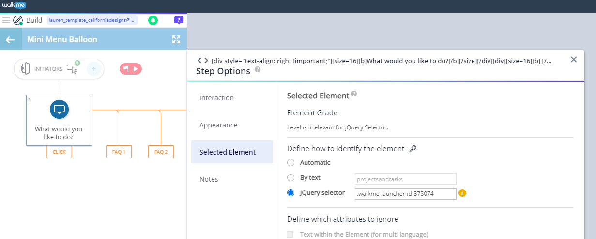596x239 pixels.
Task: Select the Automatic identification radio button
Action: [290, 163]
